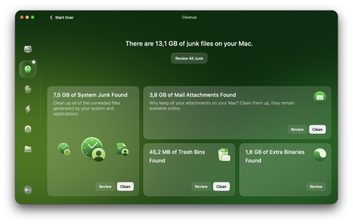The width and height of the screenshot is (353, 224).
Task: Open the Protection hand icon in sidebar
Action: click(x=28, y=89)
